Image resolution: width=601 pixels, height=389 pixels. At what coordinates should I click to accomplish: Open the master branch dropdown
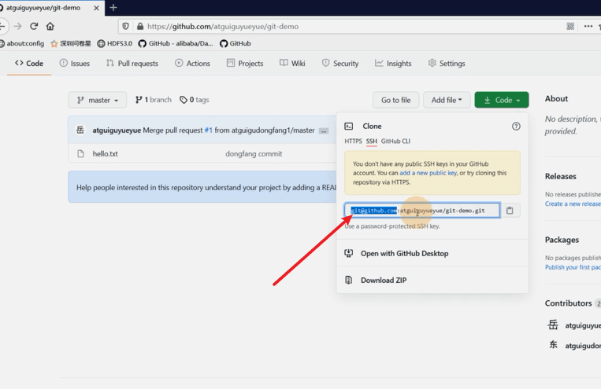point(98,101)
